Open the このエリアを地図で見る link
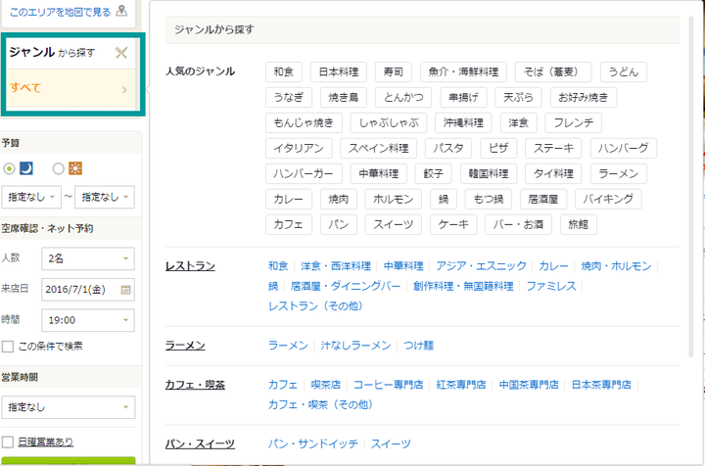 [x=61, y=12]
